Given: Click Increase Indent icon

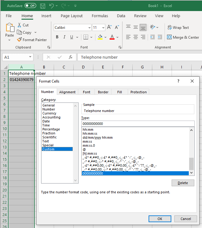Looking at the screenshot, I should click(160, 37).
